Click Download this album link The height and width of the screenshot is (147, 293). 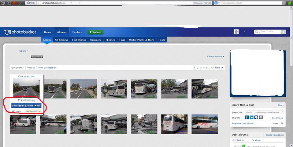coord(243,123)
